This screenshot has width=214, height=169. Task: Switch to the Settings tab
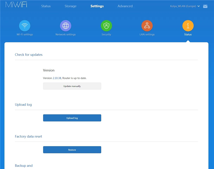97,6
